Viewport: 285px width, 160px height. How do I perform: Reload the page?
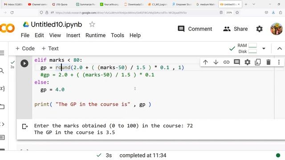pyautogui.click(x=12, y=12)
